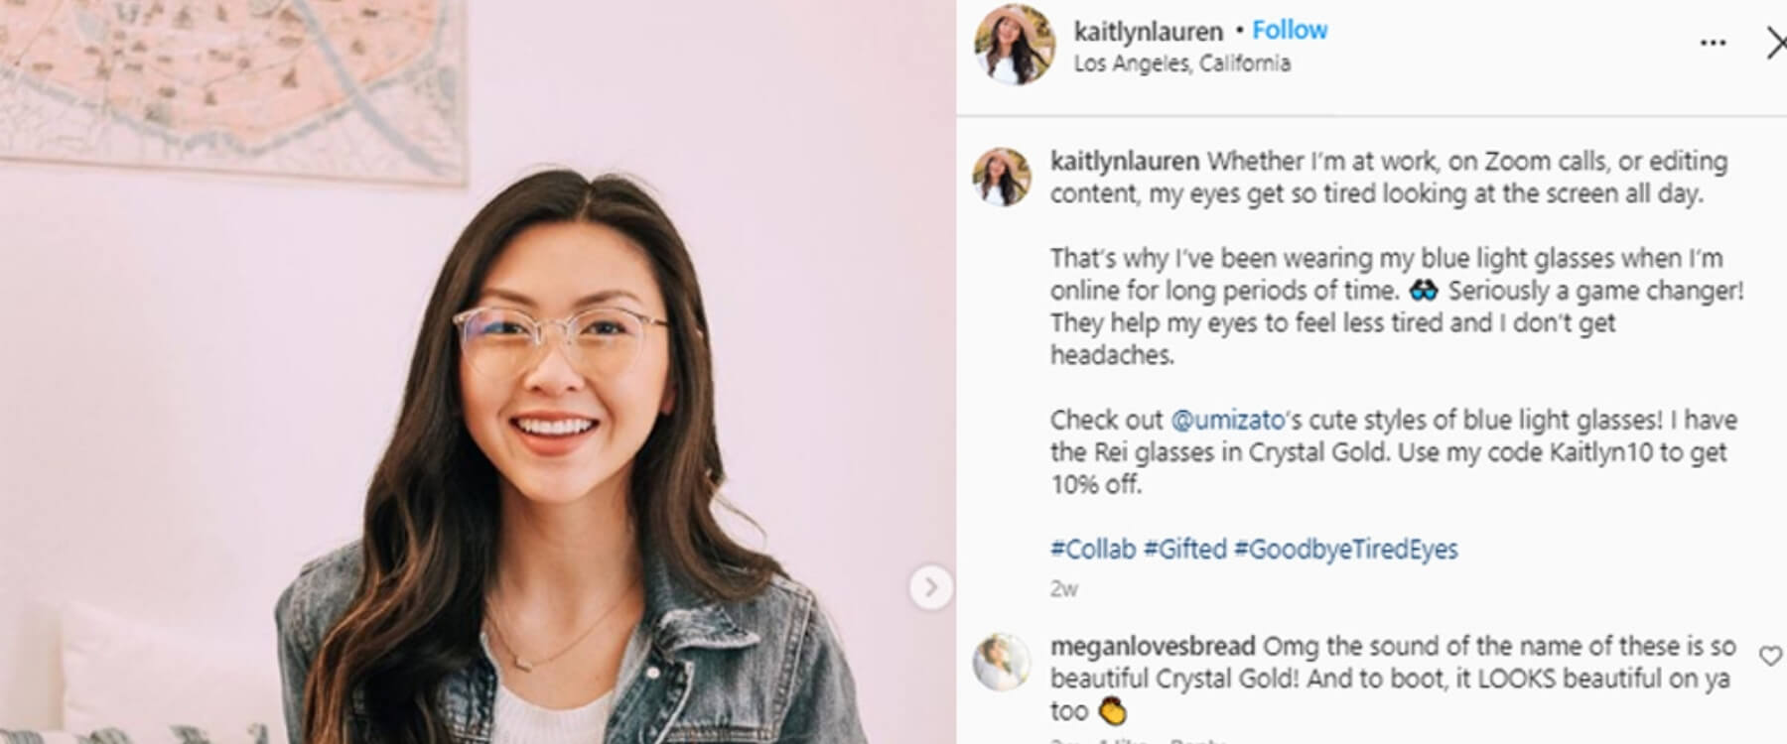Open kaitlynlauren username in the post header
The height and width of the screenshot is (744, 1787).
coord(1148,32)
